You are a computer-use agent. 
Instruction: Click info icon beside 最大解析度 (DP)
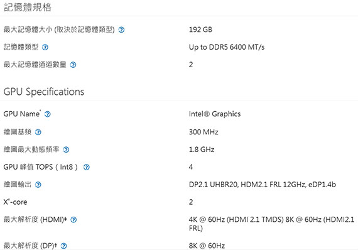pos(64,246)
